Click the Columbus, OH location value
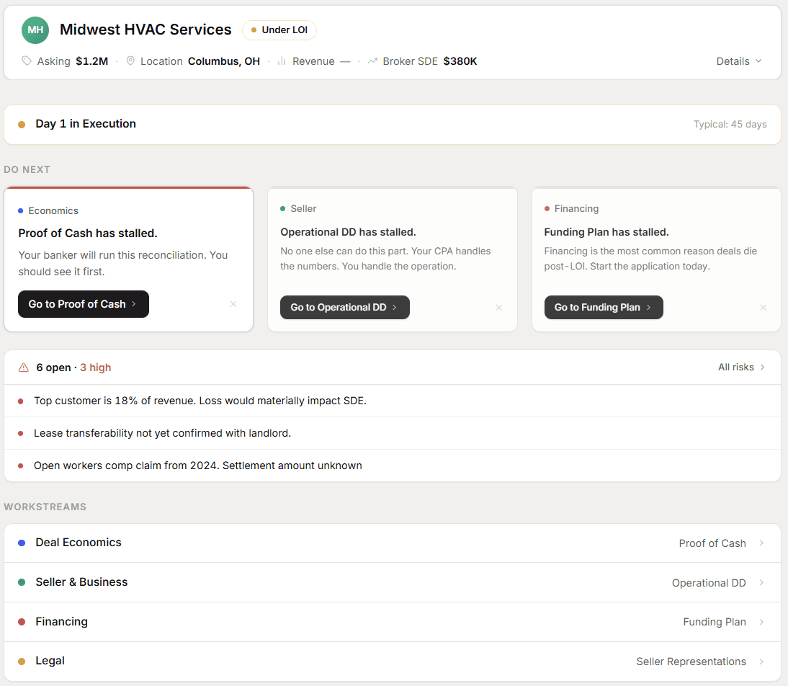The width and height of the screenshot is (788, 686). pyautogui.click(x=224, y=61)
